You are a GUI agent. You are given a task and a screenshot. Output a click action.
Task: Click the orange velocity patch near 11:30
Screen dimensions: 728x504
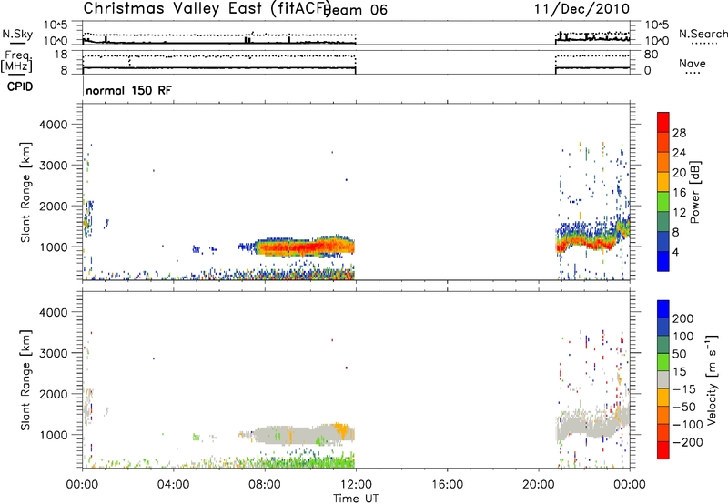[x=342, y=429]
